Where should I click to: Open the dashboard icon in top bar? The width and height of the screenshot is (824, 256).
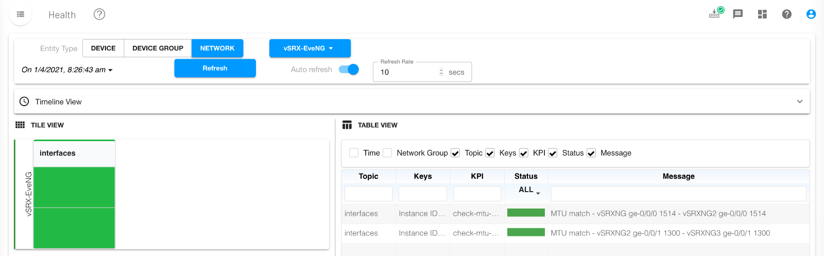pyautogui.click(x=762, y=14)
